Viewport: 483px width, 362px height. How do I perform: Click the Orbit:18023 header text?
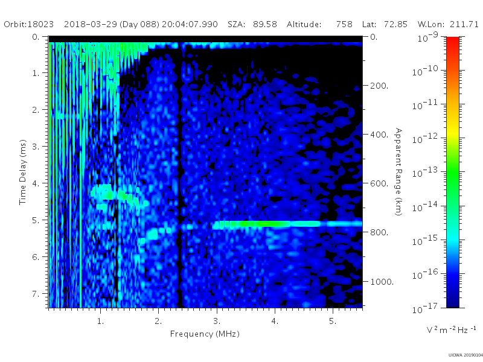click(x=28, y=24)
